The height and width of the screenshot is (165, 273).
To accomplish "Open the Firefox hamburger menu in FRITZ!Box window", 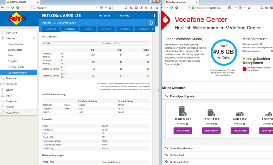I will tap(157, 8).
